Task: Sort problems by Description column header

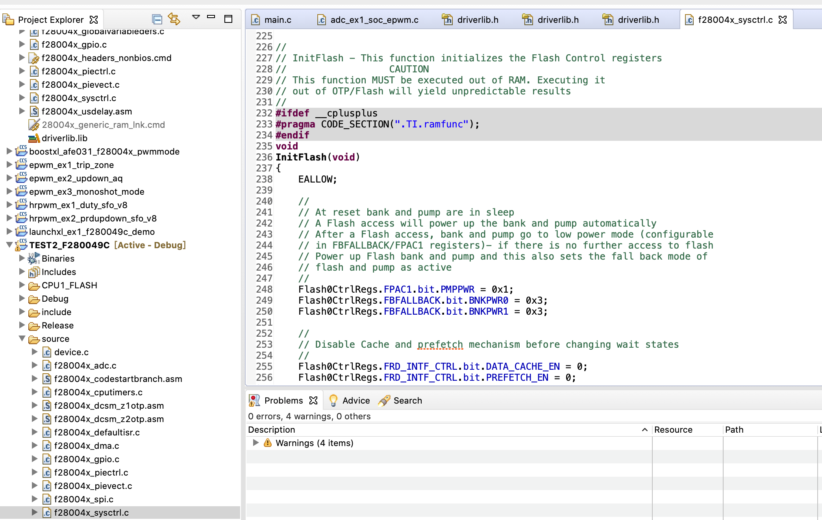Action: (272, 430)
